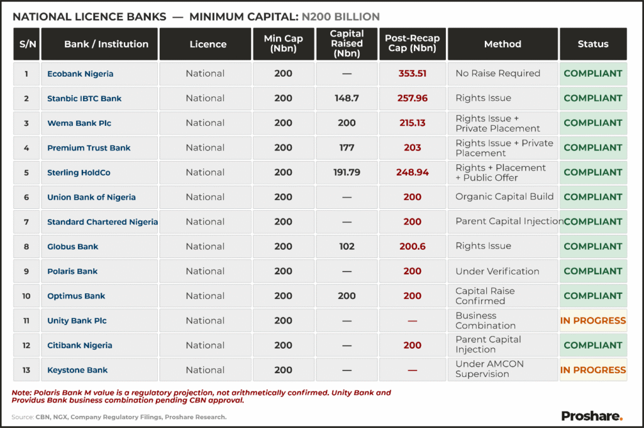This screenshot has height=428, width=644.
Task: Open the Ecobank Nigeria bank link
Action: pos(80,74)
